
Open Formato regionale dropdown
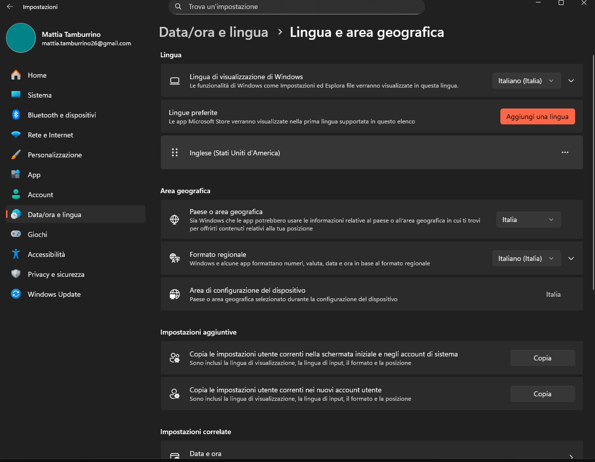pos(526,258)
